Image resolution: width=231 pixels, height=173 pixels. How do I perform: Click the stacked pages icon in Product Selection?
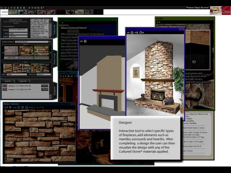point(10,107)
